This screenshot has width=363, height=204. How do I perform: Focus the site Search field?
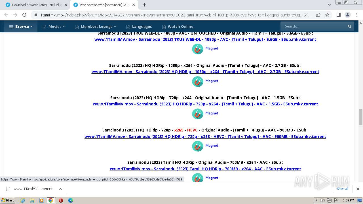[313, 26]
